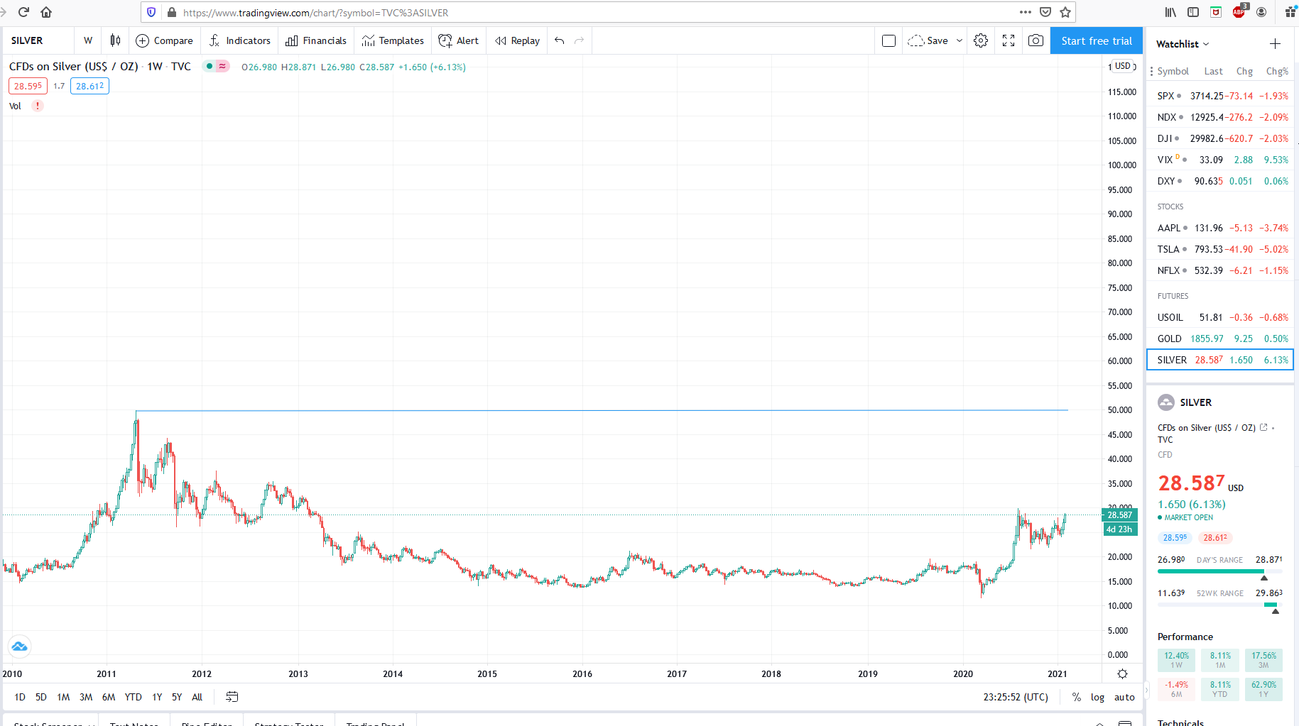Select AAPL in the watchlist
The image size is (1299, 726).
[1220, 228]
